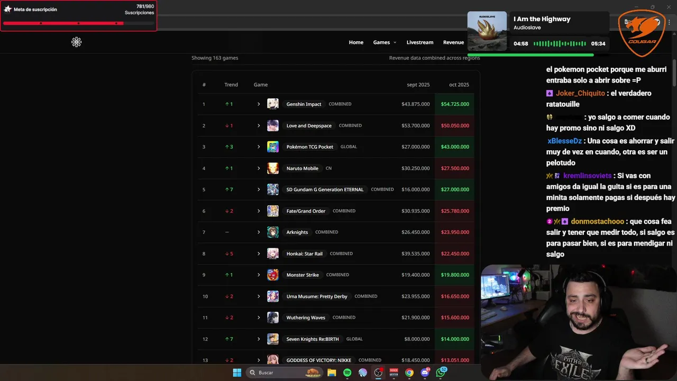Click the # rank column header
The width and height of the screenshot is (677, 381).
[x=204, y=85]
